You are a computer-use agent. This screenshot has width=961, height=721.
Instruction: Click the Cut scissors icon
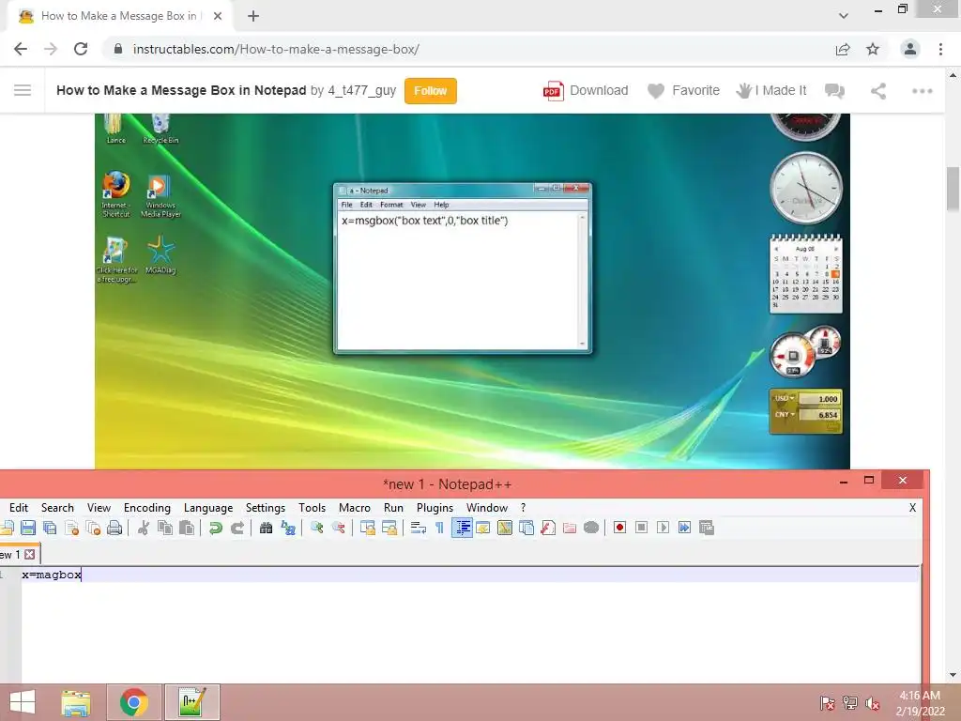[144, 528]
